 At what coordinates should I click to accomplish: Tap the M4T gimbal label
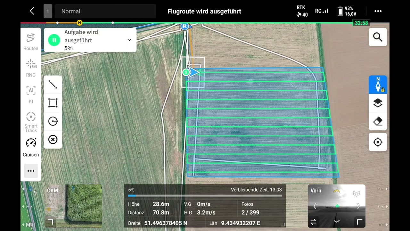(x=31, y=225)
